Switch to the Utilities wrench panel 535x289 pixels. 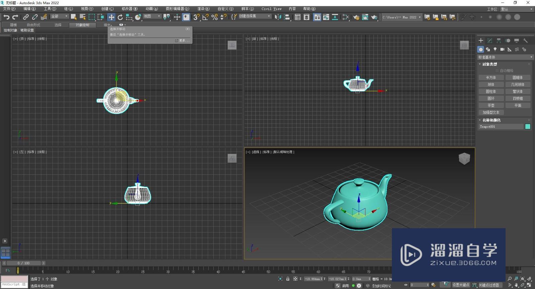(x=525, y=40)
